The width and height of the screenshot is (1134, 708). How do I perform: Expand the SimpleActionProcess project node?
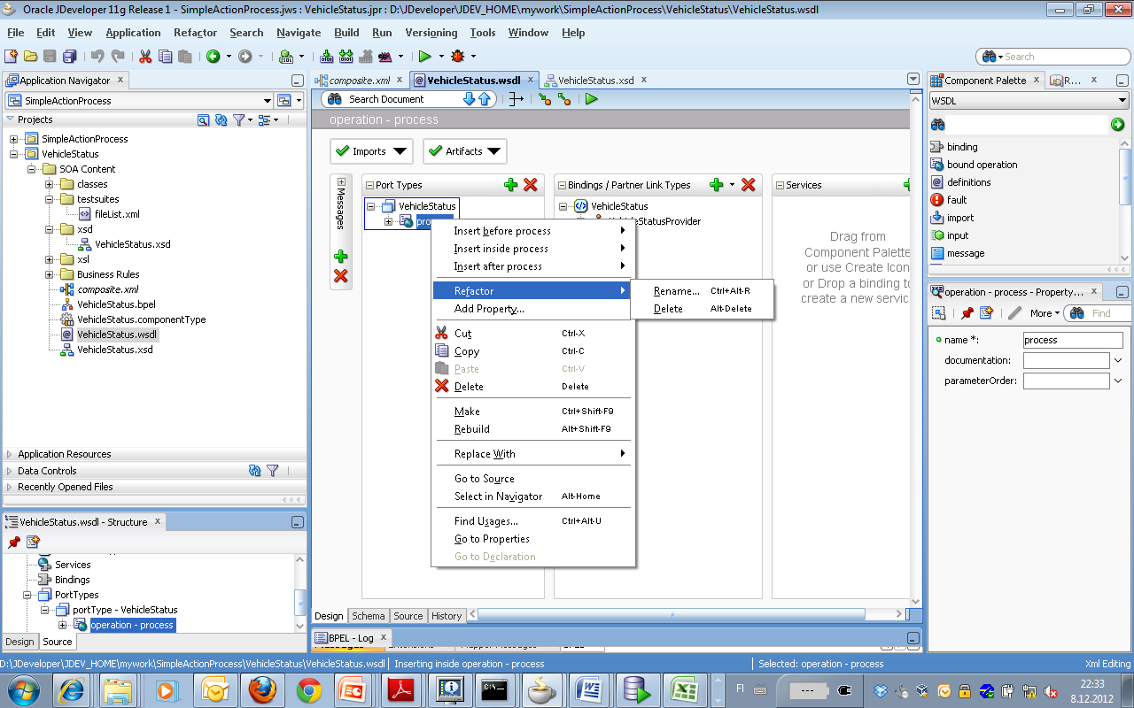pyautogui.click(x=14, y=139)
